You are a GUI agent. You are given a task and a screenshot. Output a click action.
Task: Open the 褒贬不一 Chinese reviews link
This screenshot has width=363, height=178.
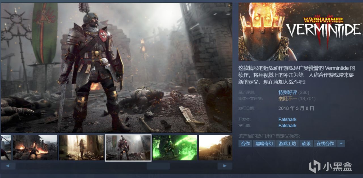(x=288, y=98)
